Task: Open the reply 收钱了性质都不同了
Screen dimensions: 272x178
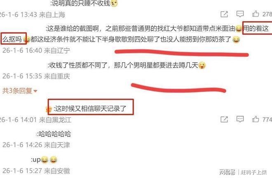Action: [x=127, y=66]
